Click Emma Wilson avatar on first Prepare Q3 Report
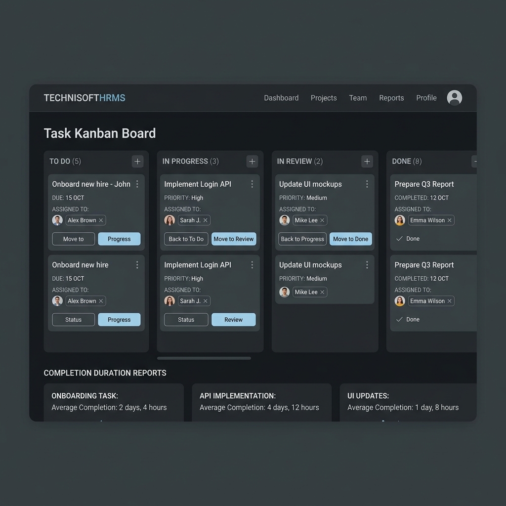The width and height of the screenshot is (506, 506). 400,220
